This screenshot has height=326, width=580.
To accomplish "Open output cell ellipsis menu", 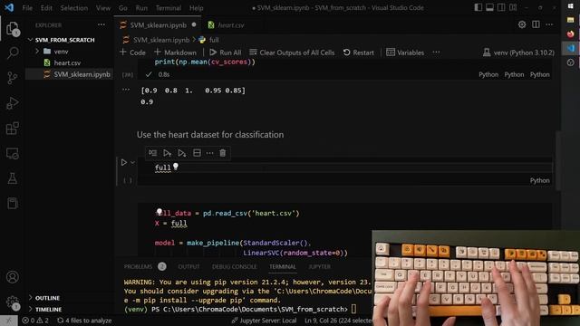I will [x=126, y=90].
